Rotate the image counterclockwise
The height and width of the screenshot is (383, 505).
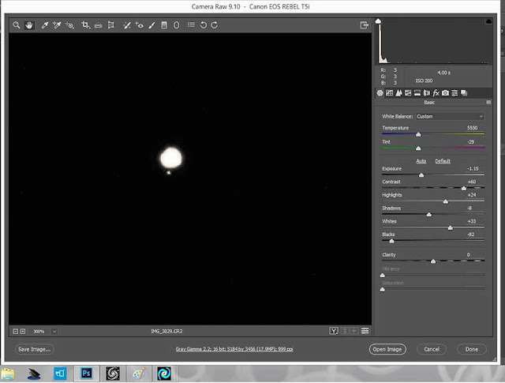204,24
